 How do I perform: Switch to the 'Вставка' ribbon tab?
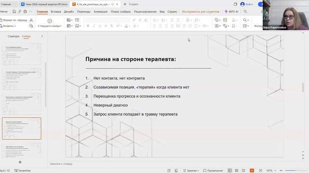56,12
